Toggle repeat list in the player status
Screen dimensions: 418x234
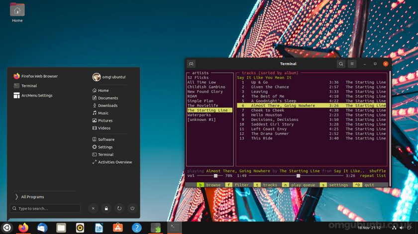pyautogui.click(x=373, y=176)
